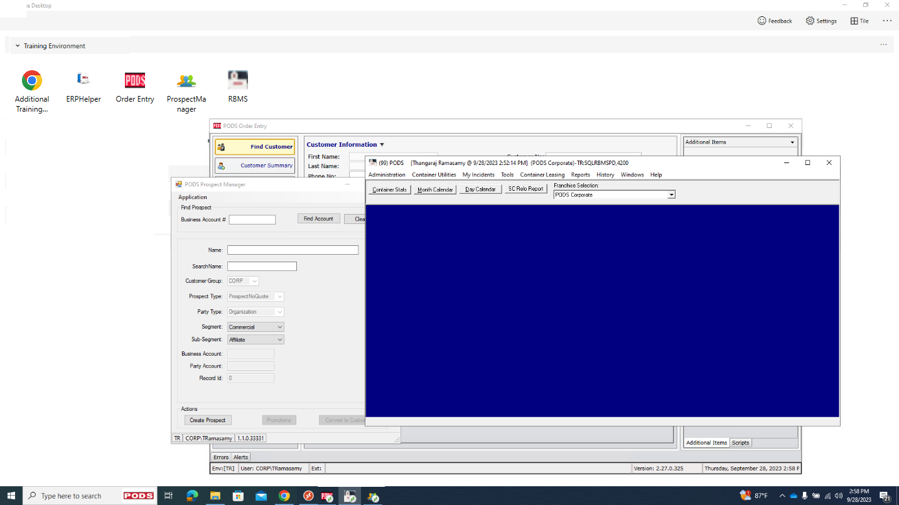Click the Create Prospect button
Image resolution: width=899 pixels, height=505 pixels.
coord(207,420)
